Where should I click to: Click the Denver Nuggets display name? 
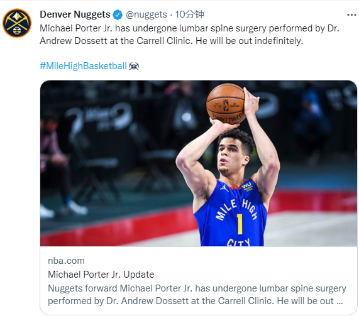pyautogui.click(x=75, y=14)
